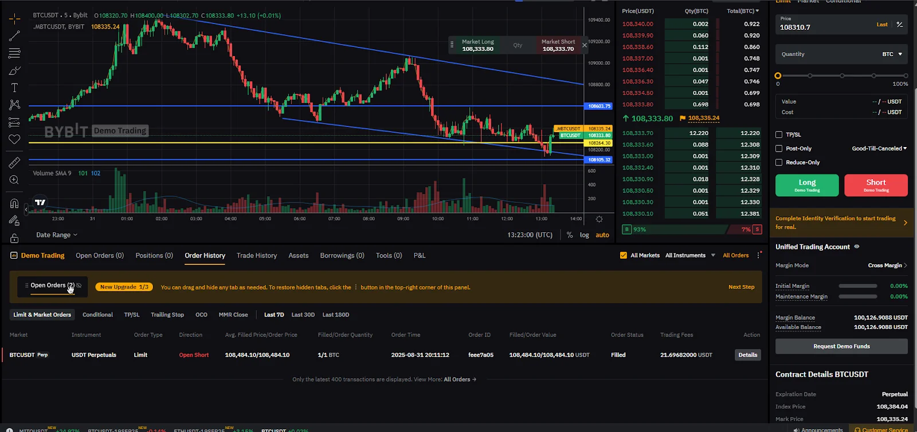
Task: Open the Assets tab
Action: coord(299,256)
